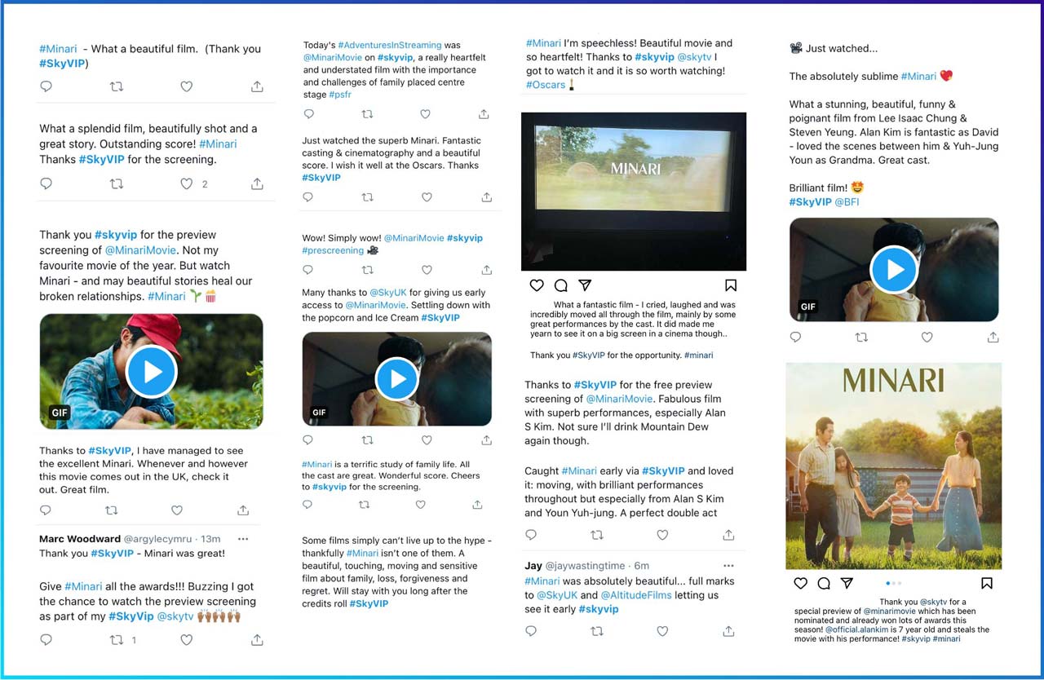The width and height of the screenshot is (1044, 680).
Task: Open the Minari title screen photo
Action: coord(634,191)
